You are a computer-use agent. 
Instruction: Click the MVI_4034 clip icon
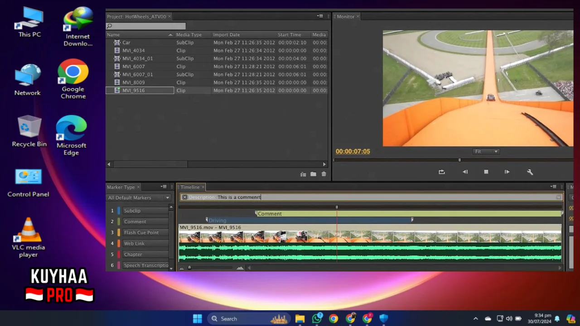pyautogui.click(x=117, y=51)
